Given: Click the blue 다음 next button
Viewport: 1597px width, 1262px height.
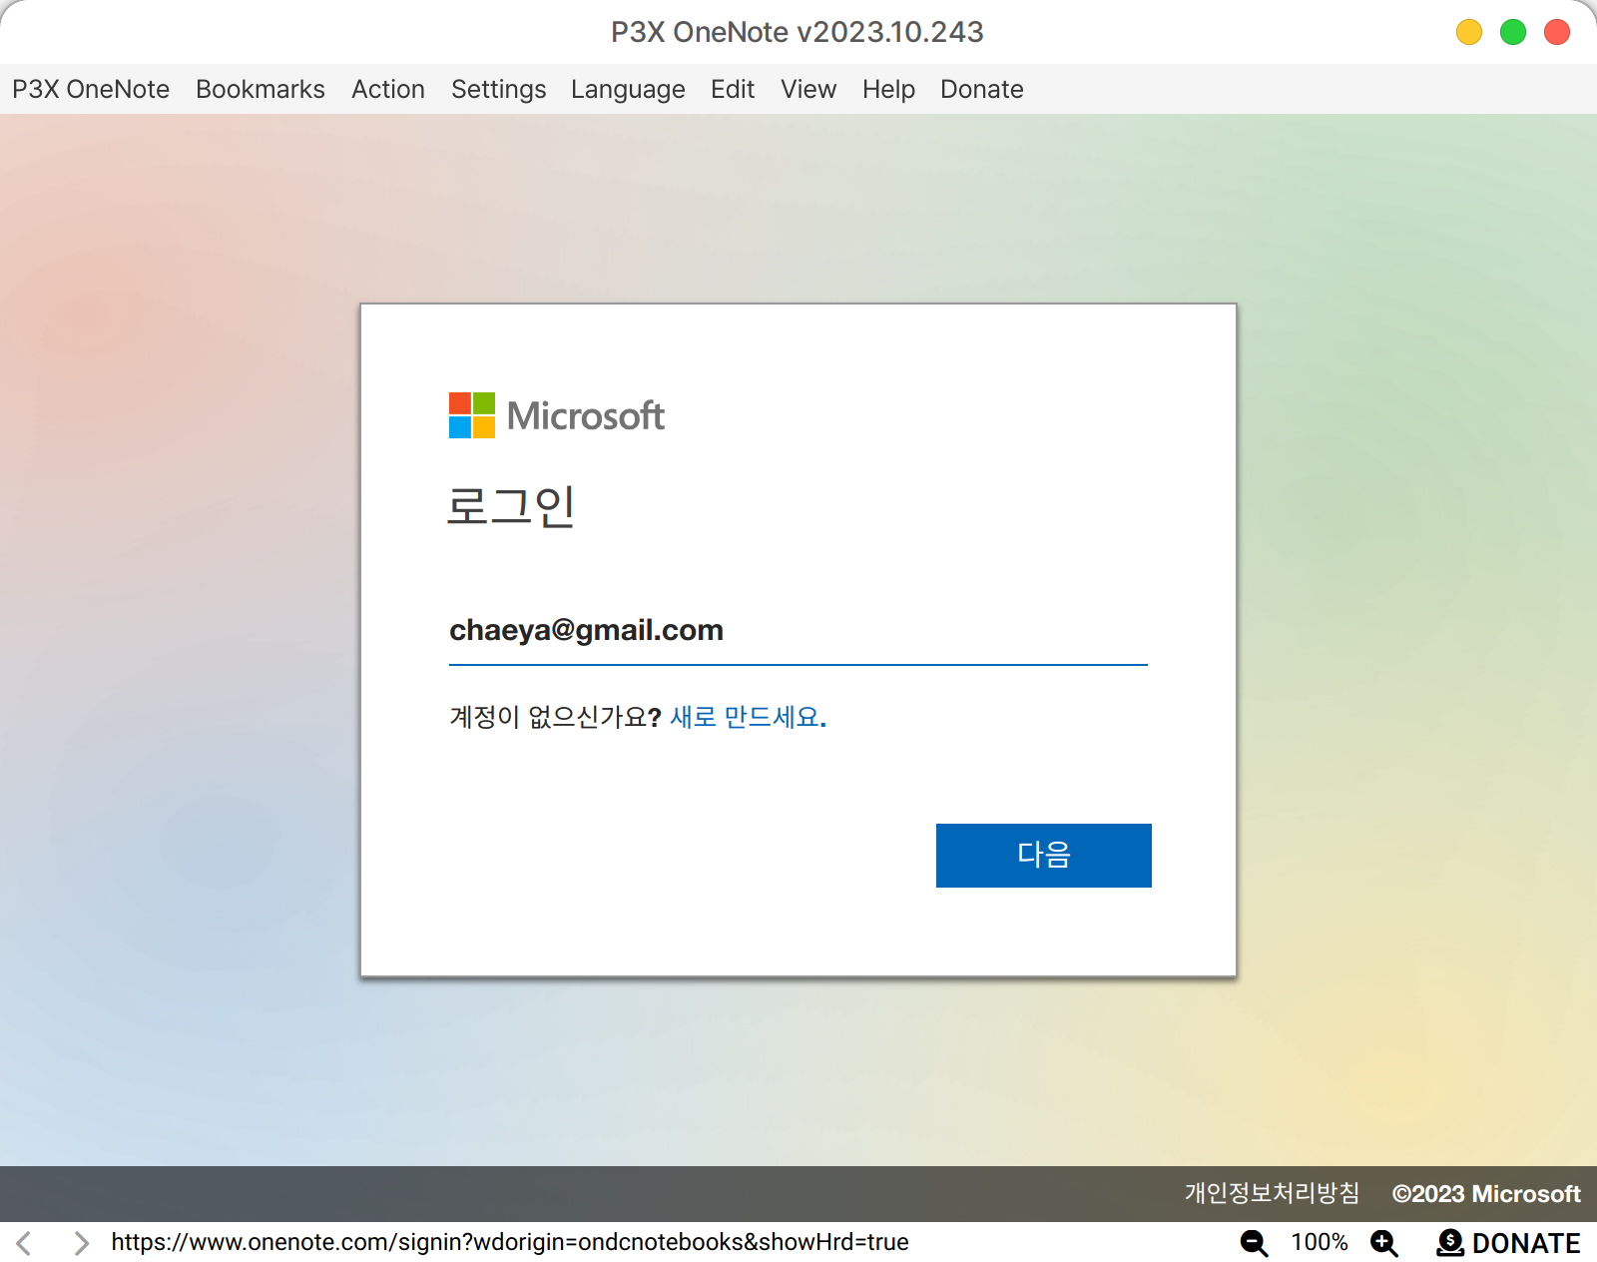Looking at the screenshot, I should (x=1044, y=856).
